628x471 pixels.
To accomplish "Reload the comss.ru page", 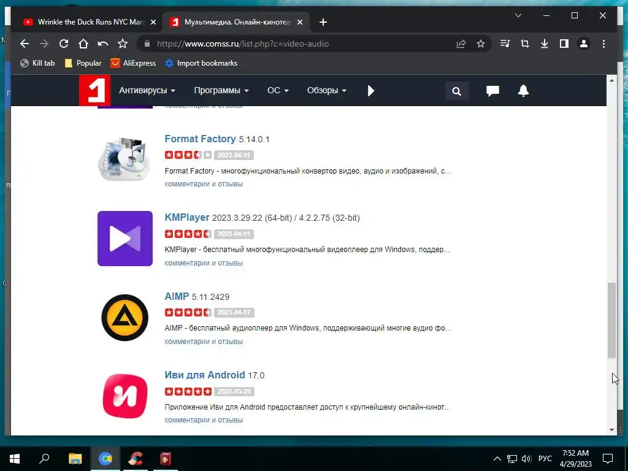I will (x=64, y=44).
